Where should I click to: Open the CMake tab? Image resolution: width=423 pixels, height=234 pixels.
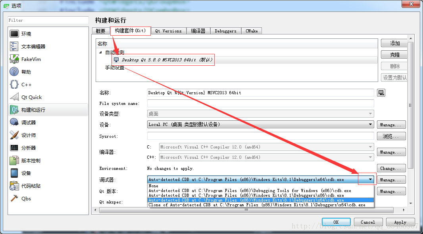pyautogui.click(x=252, y=31)
